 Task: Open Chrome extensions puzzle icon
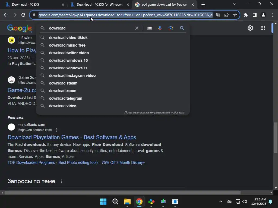click(x=246, y=15)
